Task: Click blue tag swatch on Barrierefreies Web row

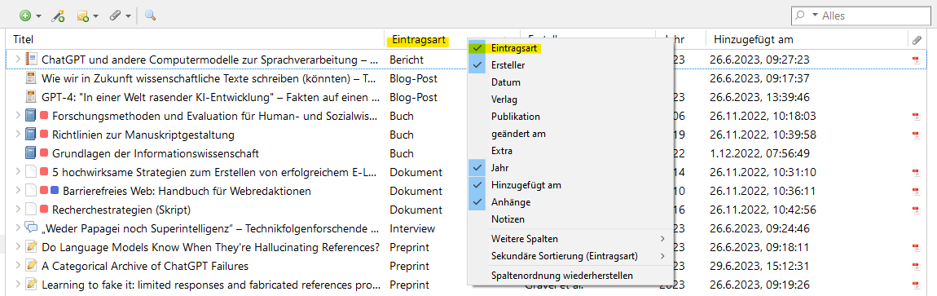Action: (55, 191)
